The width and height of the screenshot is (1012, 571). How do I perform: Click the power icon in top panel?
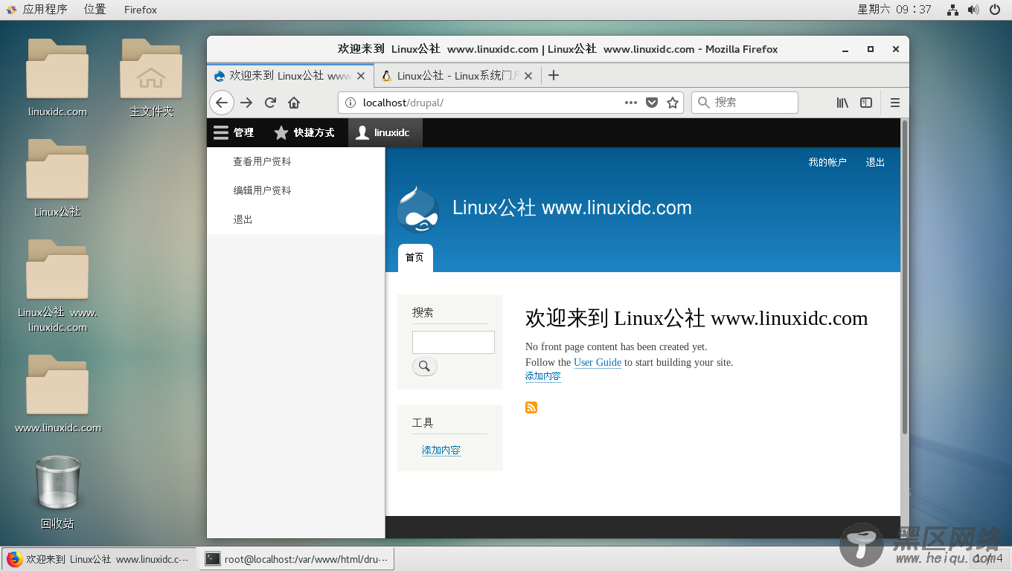pyautogui.click(x=995, y=10)
